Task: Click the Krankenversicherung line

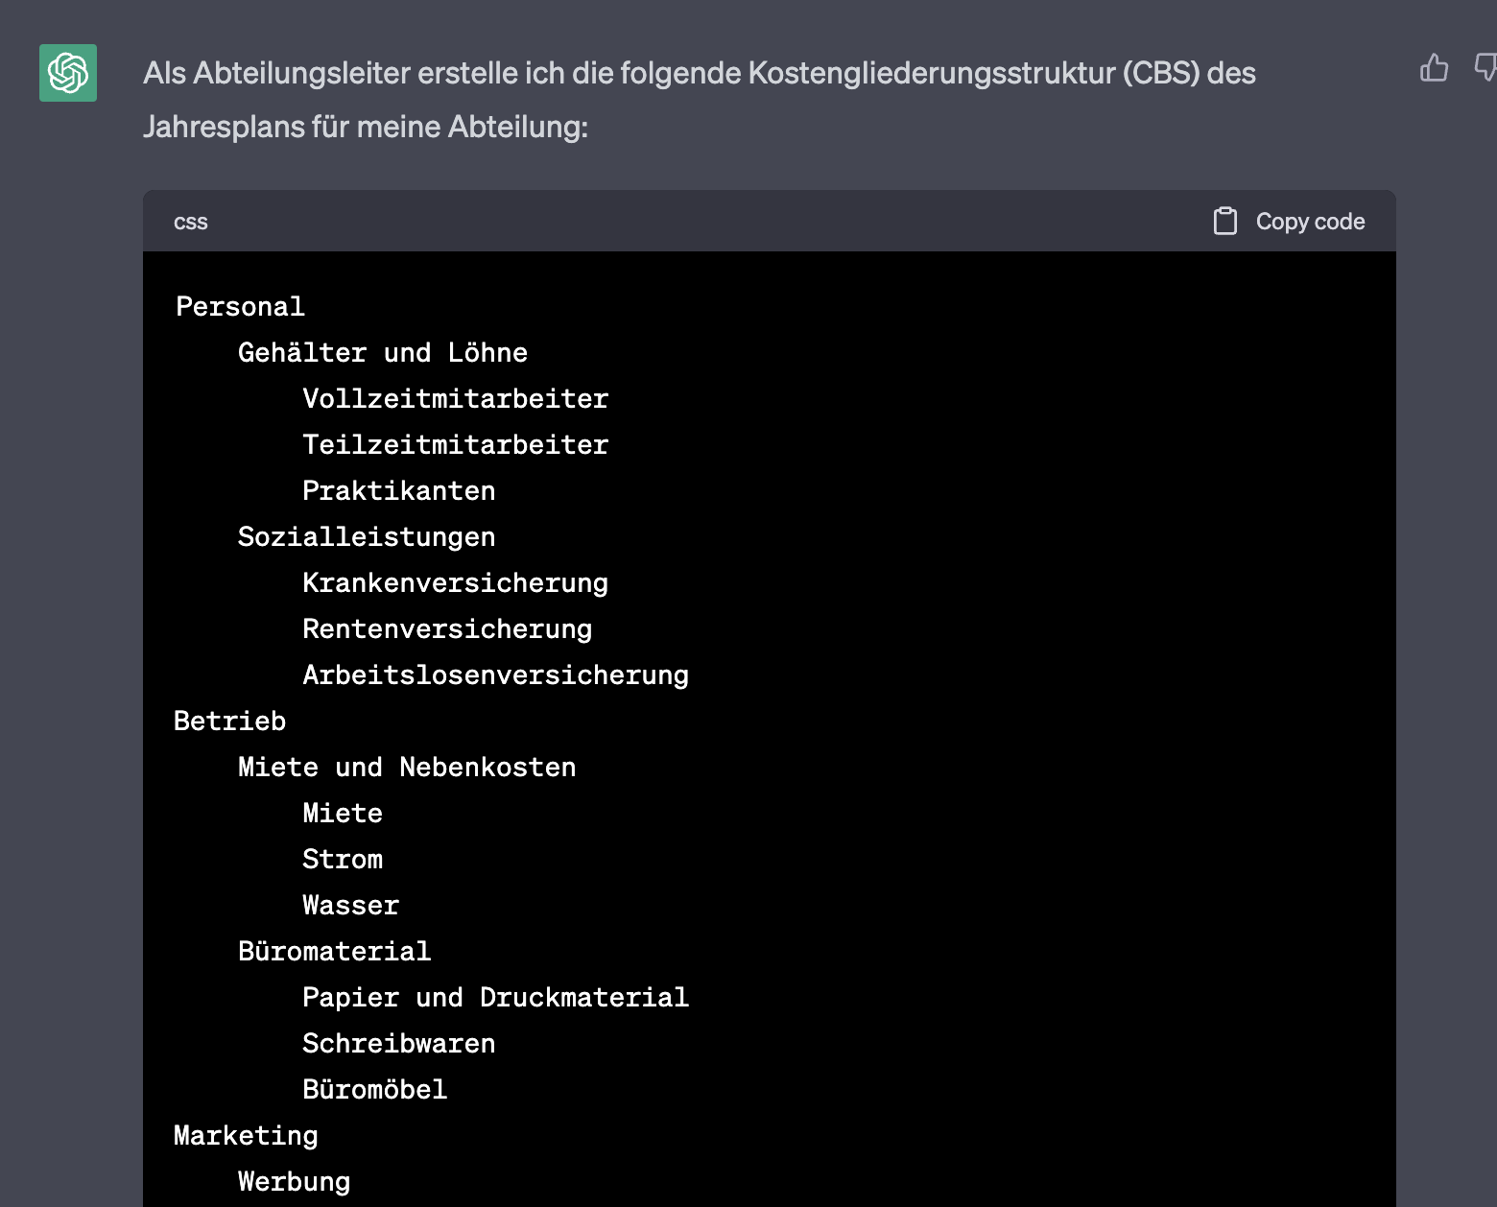Action: [456, 582]
